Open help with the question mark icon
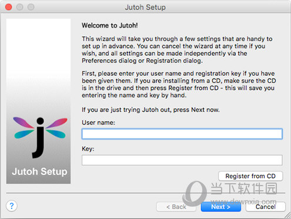This screenshot has width=291, height=219. coord(12,206)
